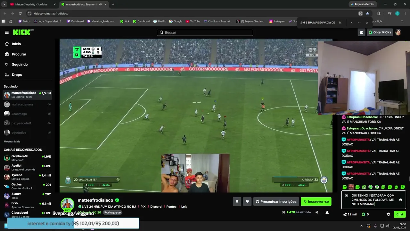This screenshot has width=410, height=231.
Task: Open recommended channel Tyceno
Action: pyautogui.click(x=27, y=177)
